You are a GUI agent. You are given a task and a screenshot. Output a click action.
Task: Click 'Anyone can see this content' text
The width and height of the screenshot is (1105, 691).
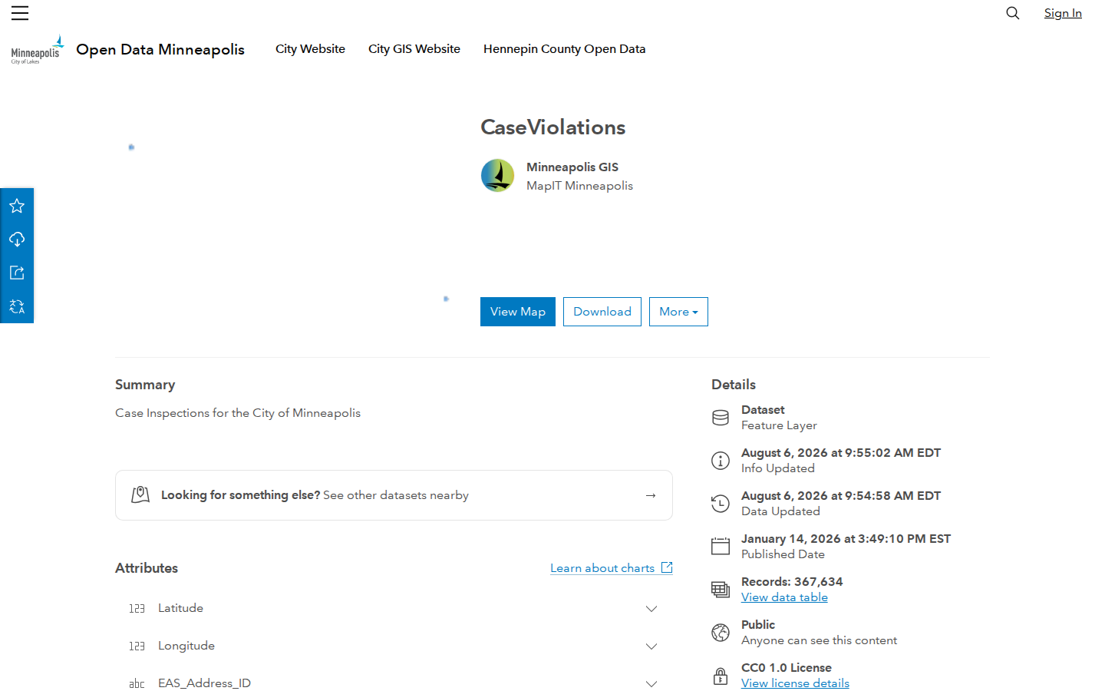click(819, 640)
